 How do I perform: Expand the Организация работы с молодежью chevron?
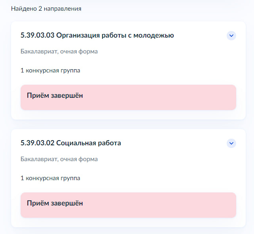(231, 36)
